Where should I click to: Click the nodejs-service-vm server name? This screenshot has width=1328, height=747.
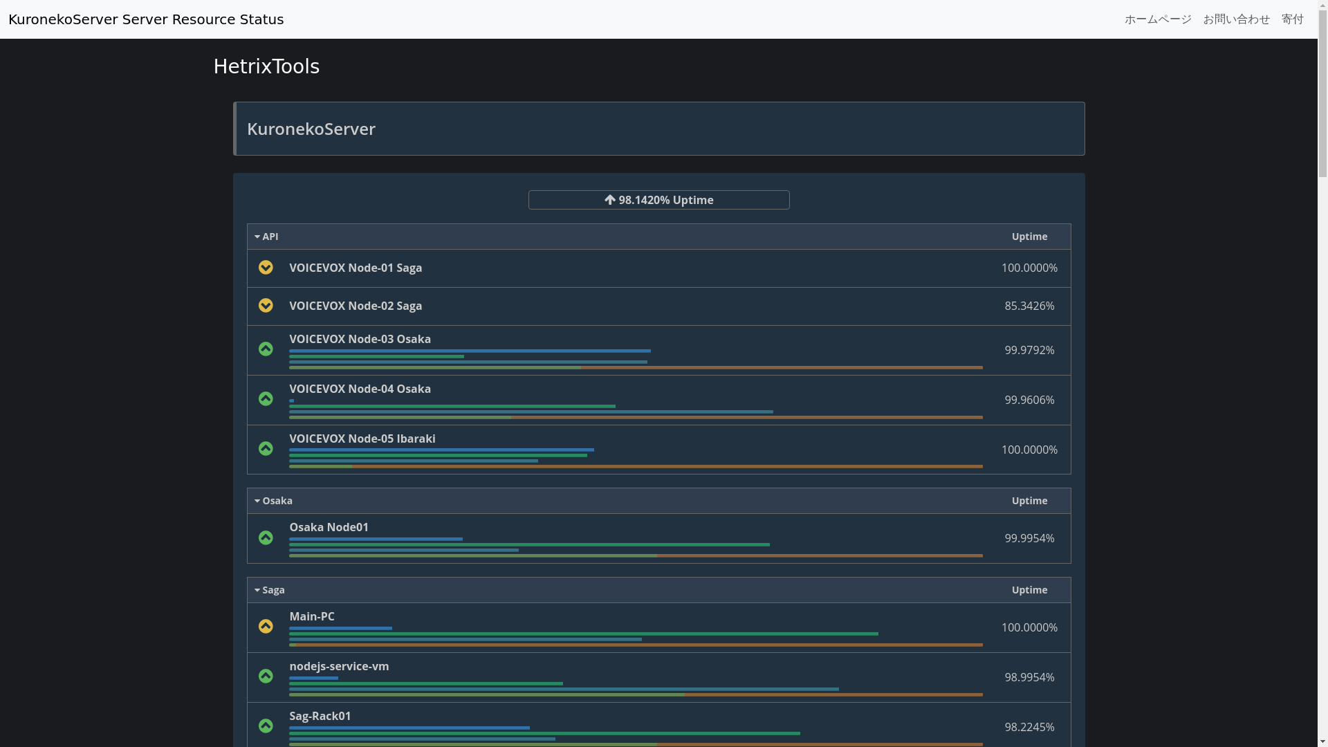coord(339,666)
